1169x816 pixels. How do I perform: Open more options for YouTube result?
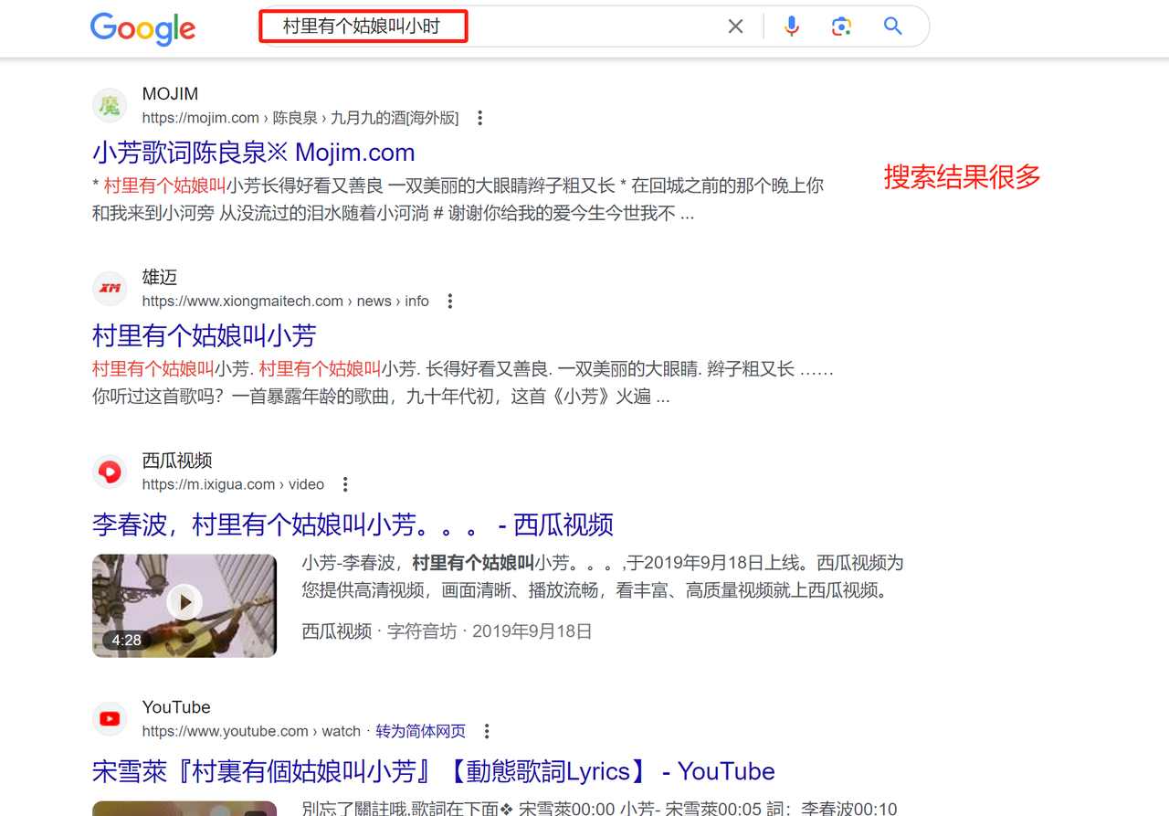click(487, 731)
